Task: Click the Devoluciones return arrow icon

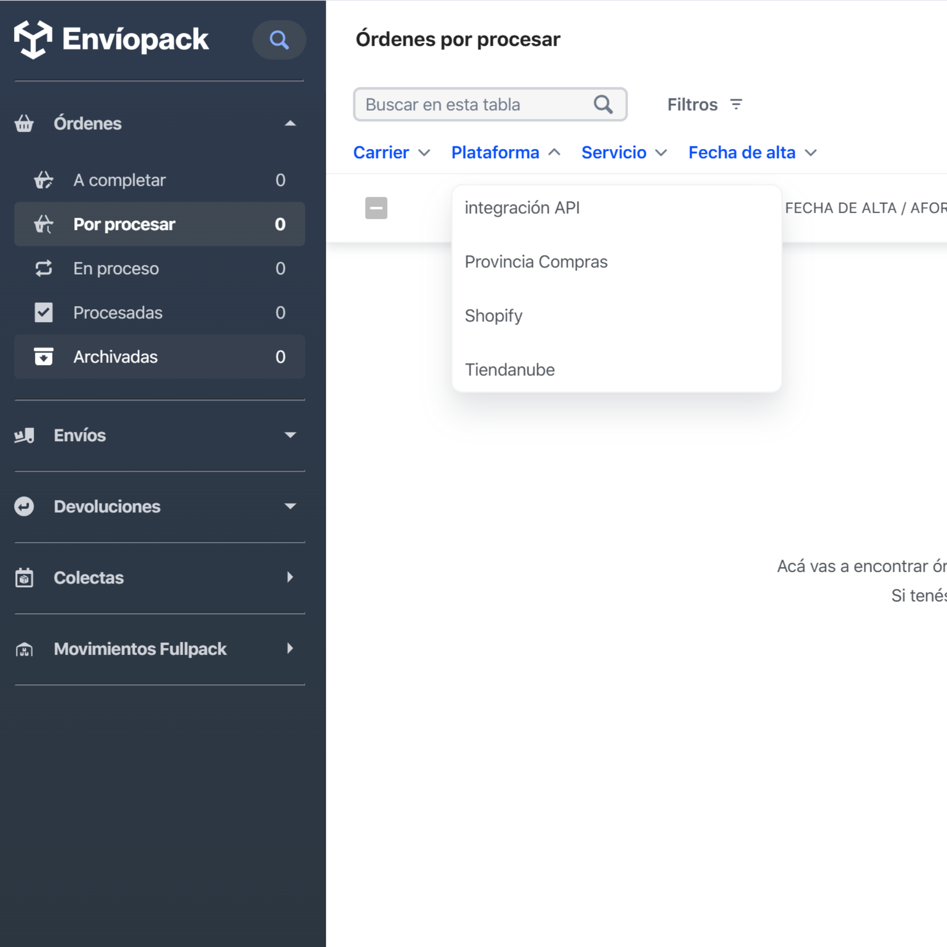Action: click(24, 506)
